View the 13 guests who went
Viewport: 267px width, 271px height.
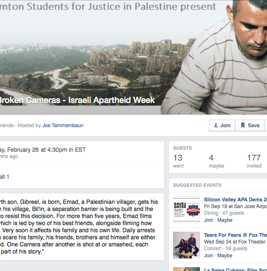pos(178,161)
